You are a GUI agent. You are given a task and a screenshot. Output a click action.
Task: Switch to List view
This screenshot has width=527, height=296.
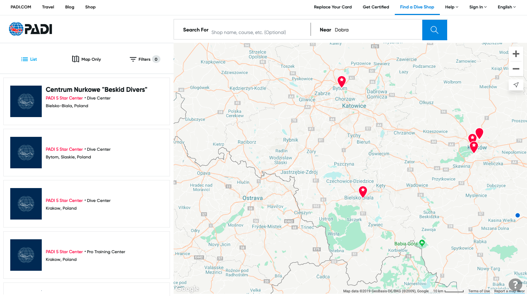pos(29,59)
